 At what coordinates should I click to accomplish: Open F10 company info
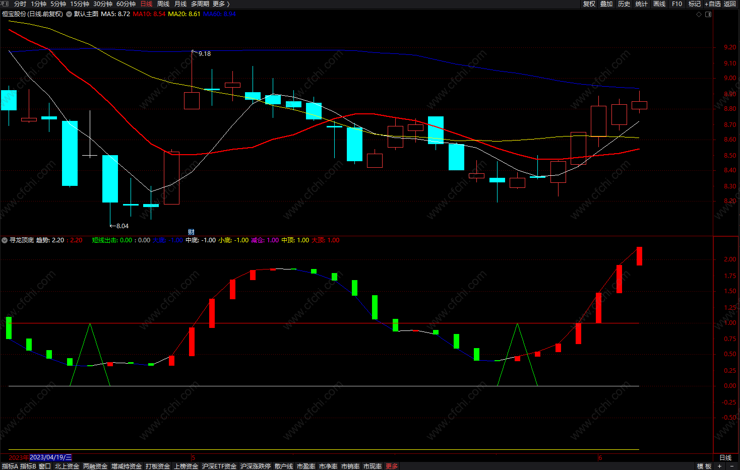677,4
